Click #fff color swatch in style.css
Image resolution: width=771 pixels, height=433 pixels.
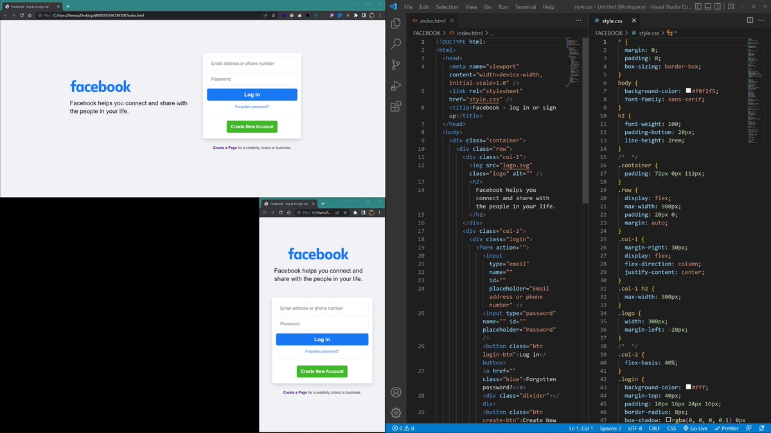click(x=688, y=387)
